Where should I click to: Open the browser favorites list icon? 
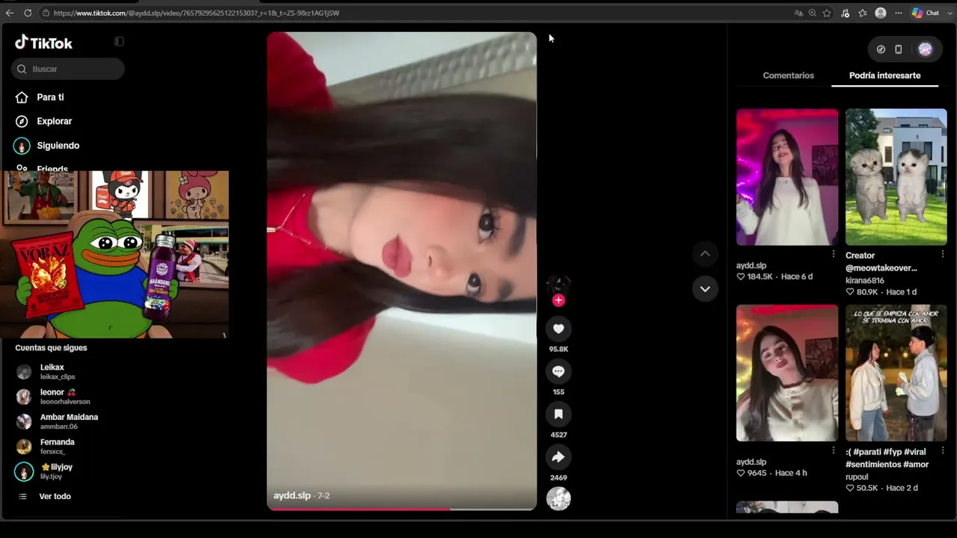(863, 13)
